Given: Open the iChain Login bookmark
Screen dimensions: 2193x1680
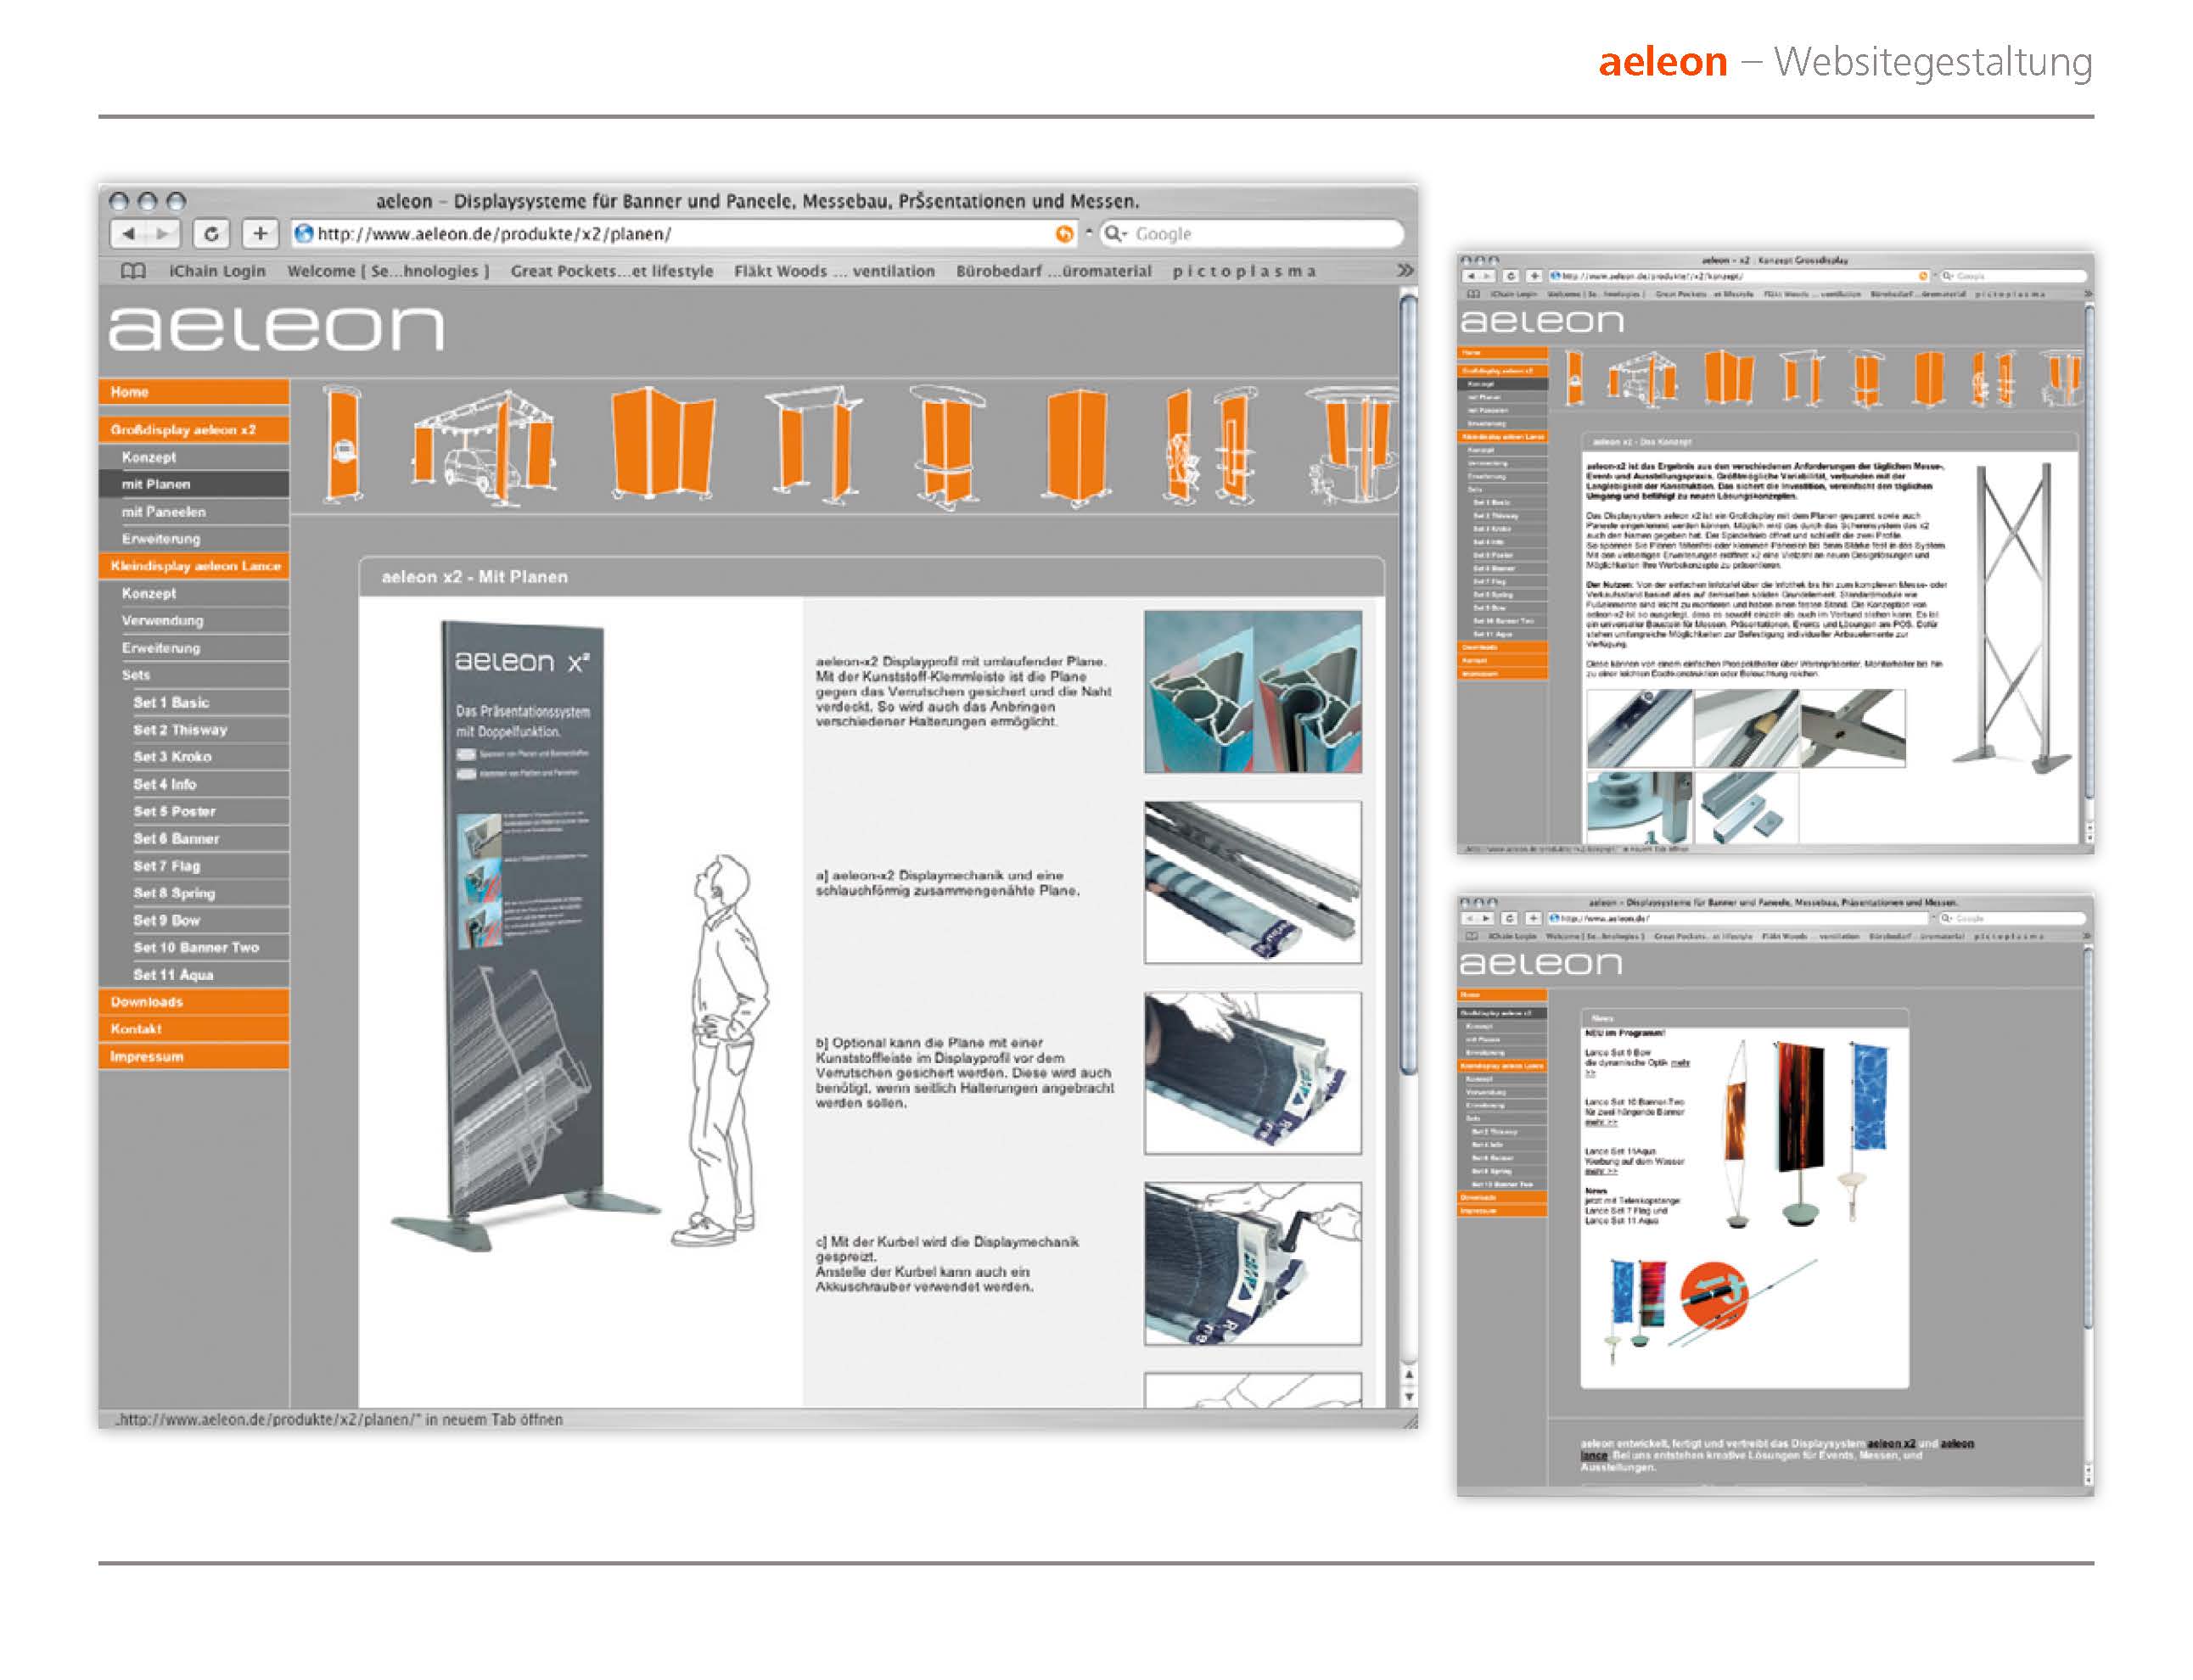Looking at the screenshot, I should pyautogui.click(x=217, y=271).
